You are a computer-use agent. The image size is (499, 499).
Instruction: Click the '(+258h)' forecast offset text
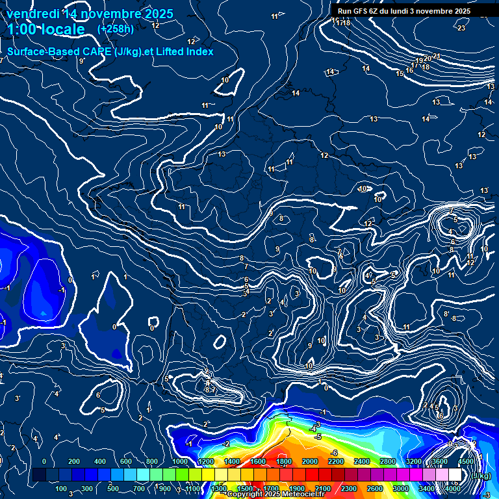coord(115,29)
